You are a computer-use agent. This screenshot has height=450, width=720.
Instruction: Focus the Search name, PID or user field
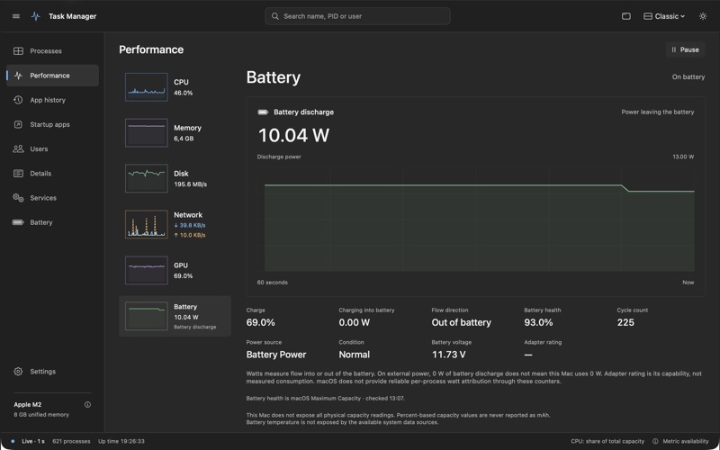(357, 16)
